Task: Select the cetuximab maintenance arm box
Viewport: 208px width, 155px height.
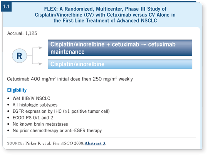Action: tap(120, 48)
